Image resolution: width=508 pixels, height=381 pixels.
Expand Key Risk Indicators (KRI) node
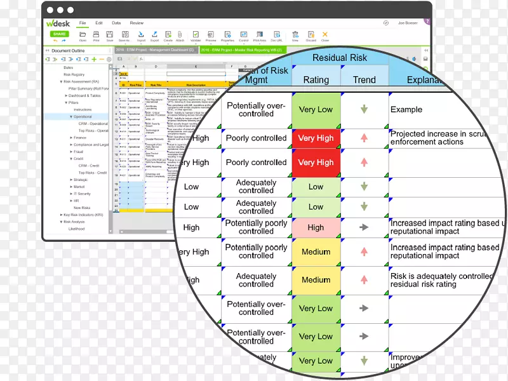(x=62, y=215)
